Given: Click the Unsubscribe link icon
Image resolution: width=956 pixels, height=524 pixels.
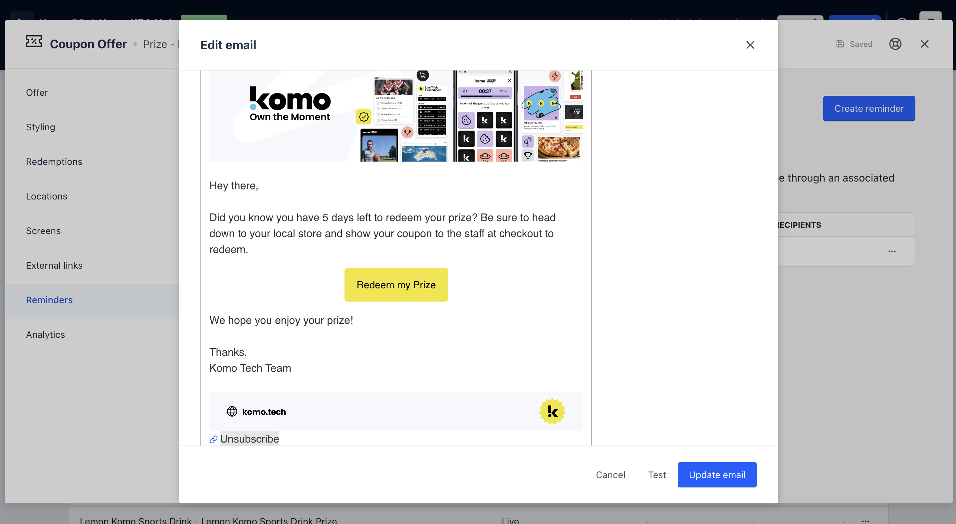Looking at the screenshot, I should (x=213, y=440).
